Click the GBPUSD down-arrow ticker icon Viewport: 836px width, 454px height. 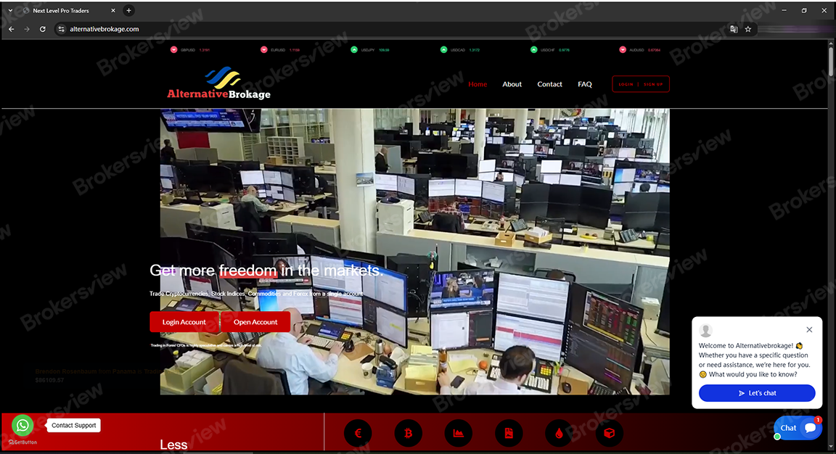pyautogui.click(x=174, y=49)
